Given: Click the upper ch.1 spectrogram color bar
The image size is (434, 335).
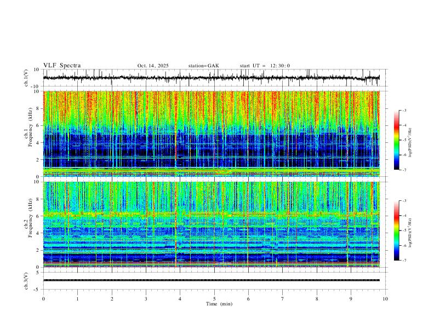Looking at the screenshot, I should pos(396,140).
